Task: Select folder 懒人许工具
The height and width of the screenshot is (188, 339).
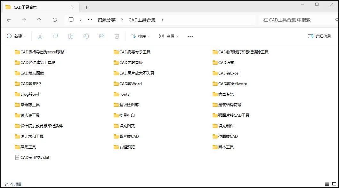Action: tap(27, 115)
